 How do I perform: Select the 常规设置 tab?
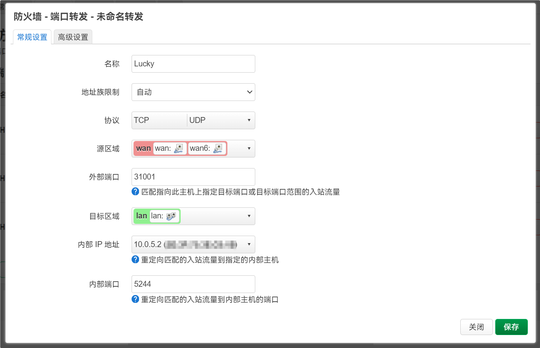coord(31,36)
